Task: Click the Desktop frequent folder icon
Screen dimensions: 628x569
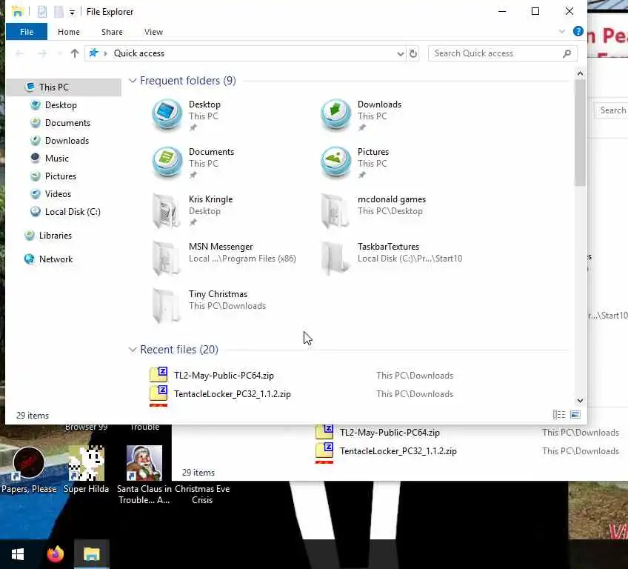Action: coord(167,114)
